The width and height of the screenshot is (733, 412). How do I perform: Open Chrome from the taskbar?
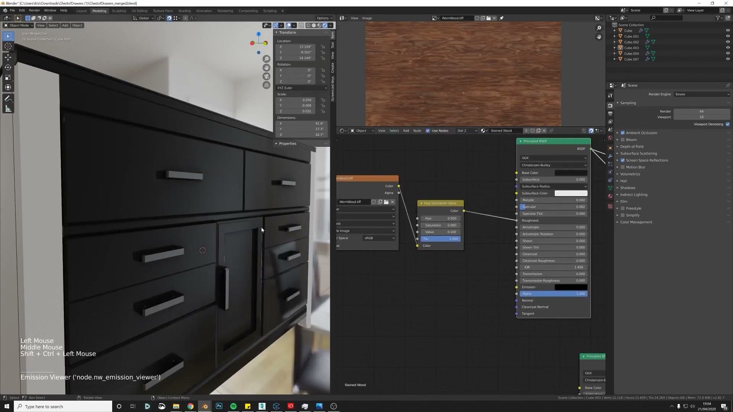190,406
